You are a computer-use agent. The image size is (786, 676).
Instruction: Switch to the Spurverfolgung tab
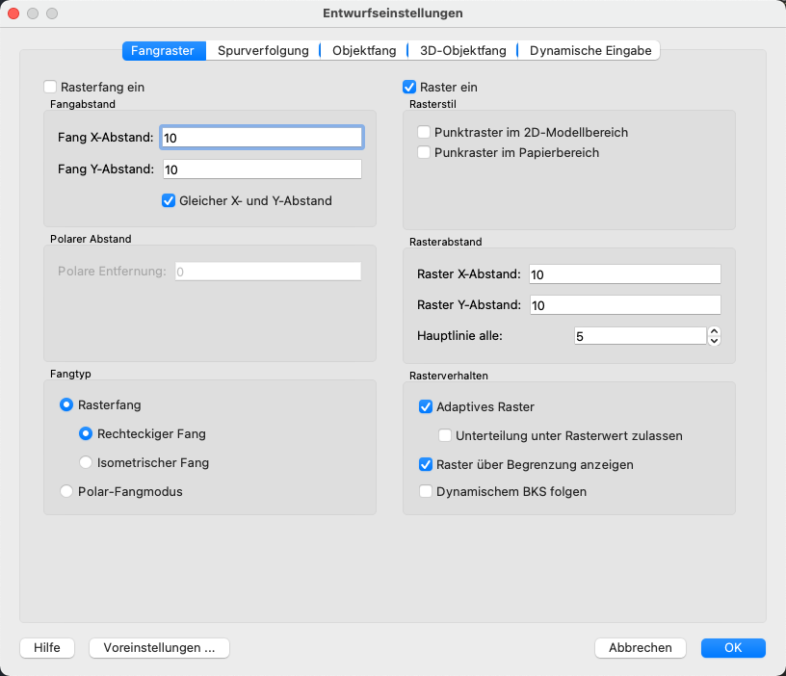click(263, 50)
